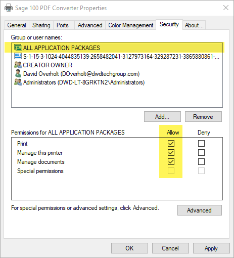The height and width of the screenshot is (258, 234).
Task: Click the S-1-15-3-1024 SID entry icon
Action: click(x=18, y=56)
